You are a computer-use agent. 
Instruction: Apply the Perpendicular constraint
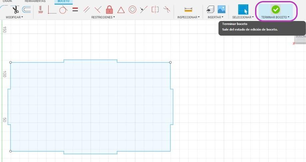point(98,10)
